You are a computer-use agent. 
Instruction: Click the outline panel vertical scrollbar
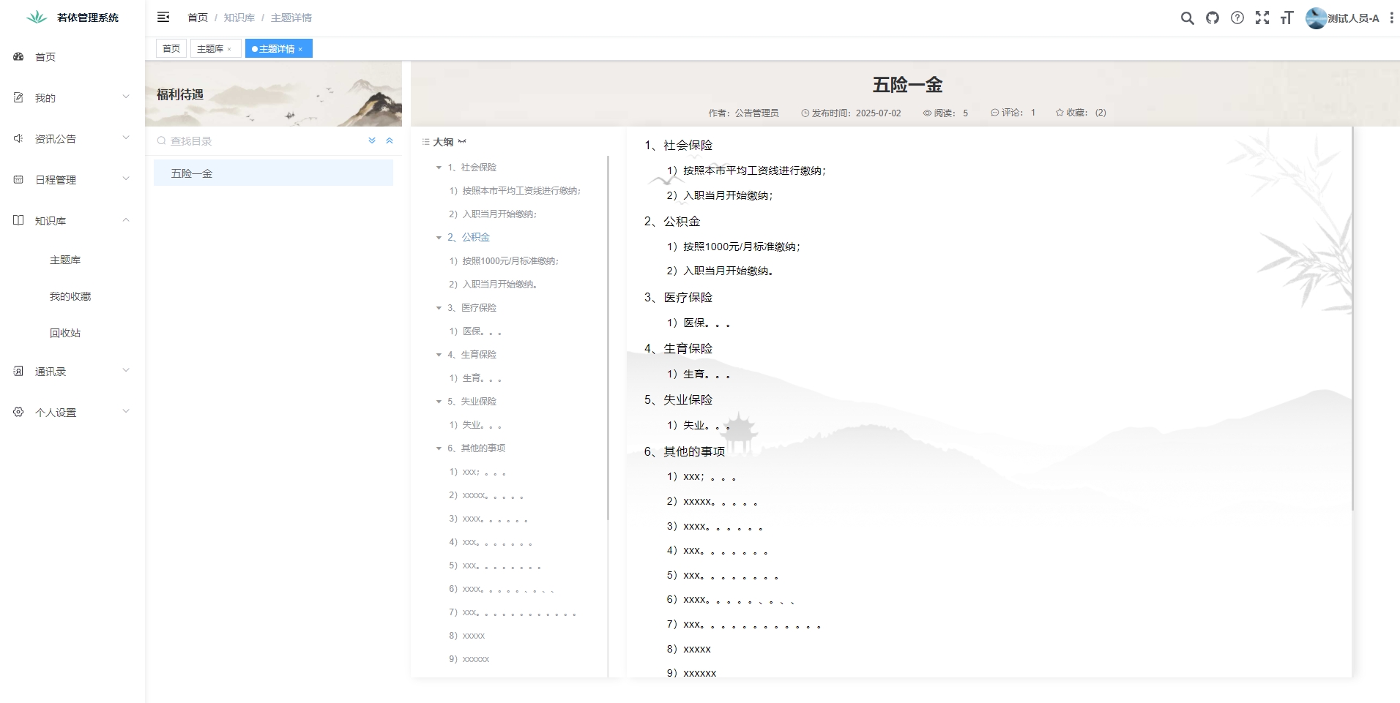click(x=608, y=338)
